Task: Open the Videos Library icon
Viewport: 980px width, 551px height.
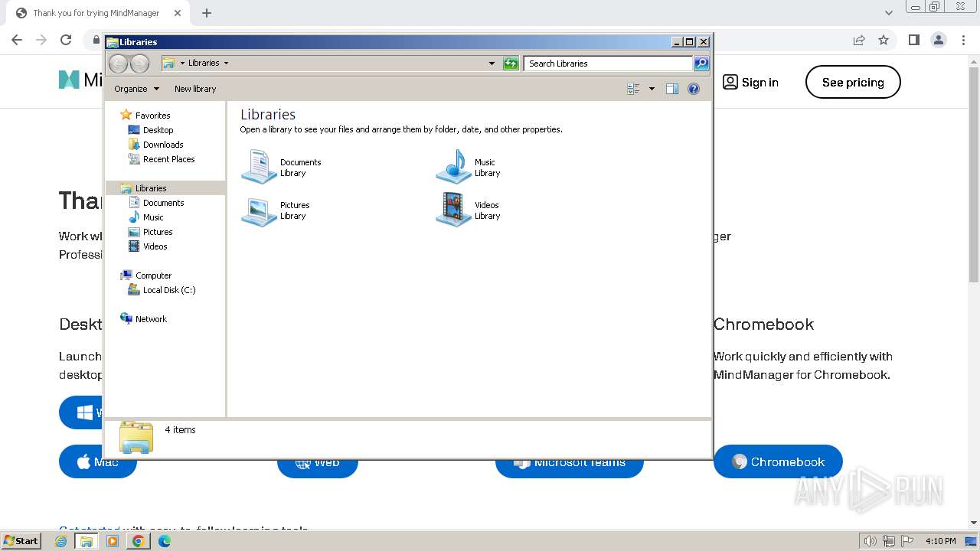Action: click(453, 210)
